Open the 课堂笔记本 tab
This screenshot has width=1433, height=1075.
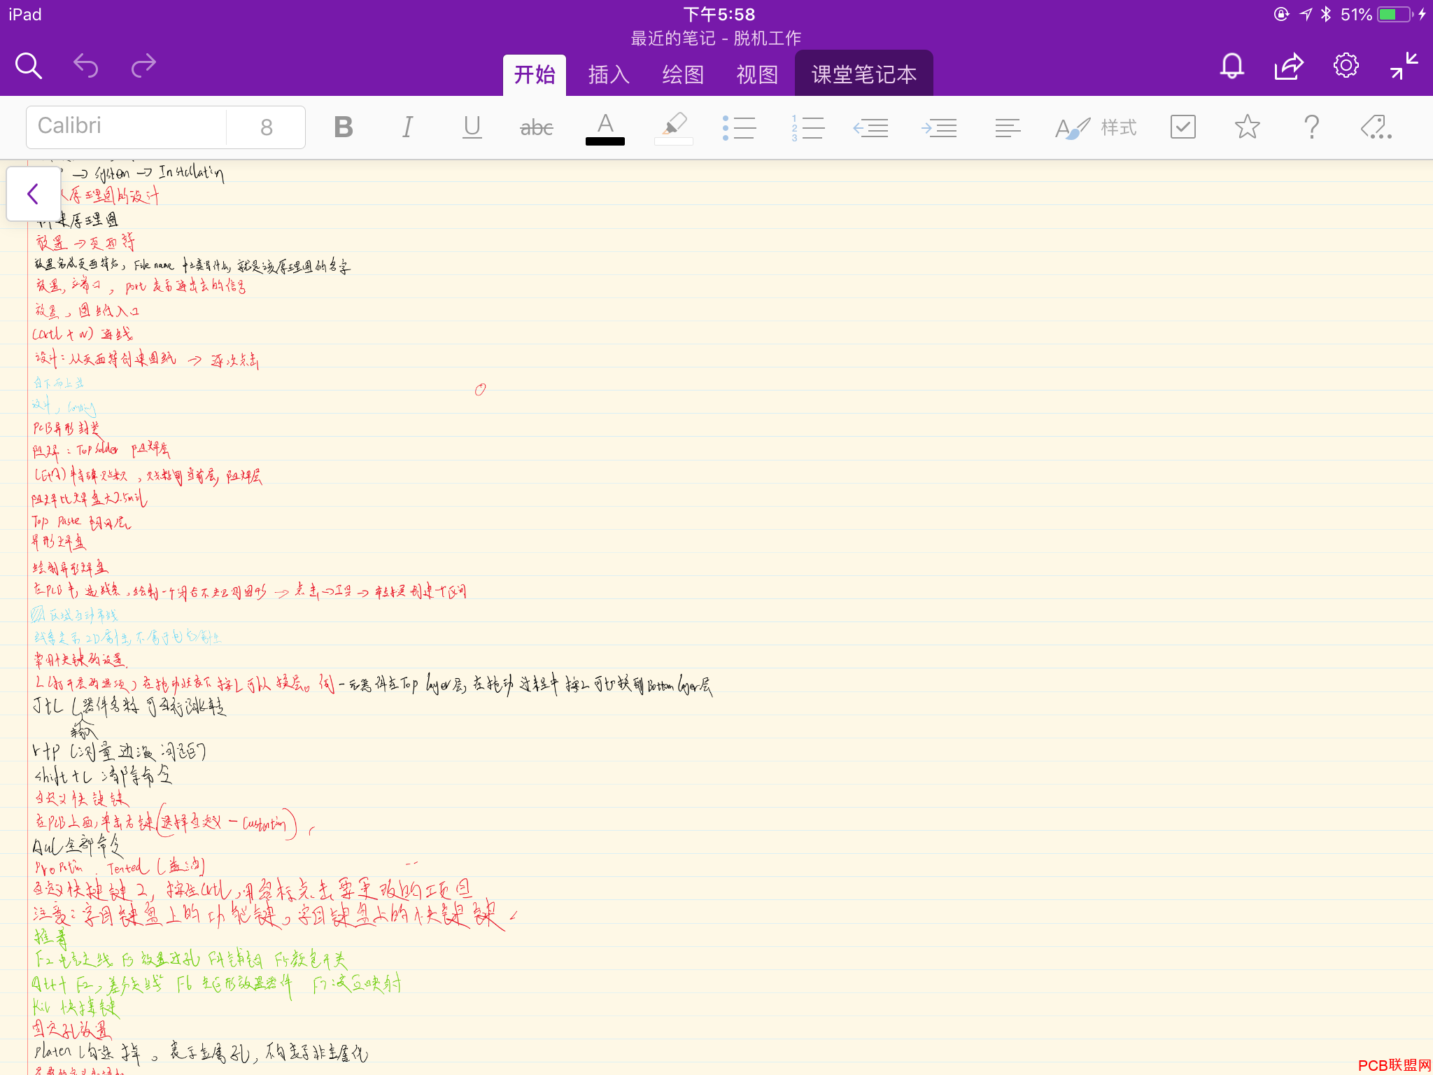coord(864,73)
